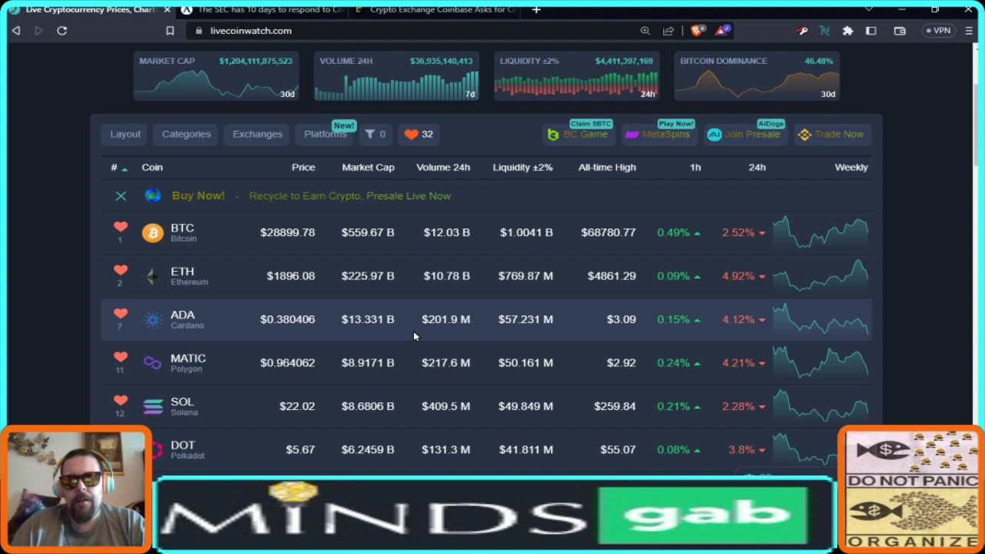The width and height of the screenshot is (985, 554).
Task: Reload the livecoinwatch page
Action: pos(62,31)
